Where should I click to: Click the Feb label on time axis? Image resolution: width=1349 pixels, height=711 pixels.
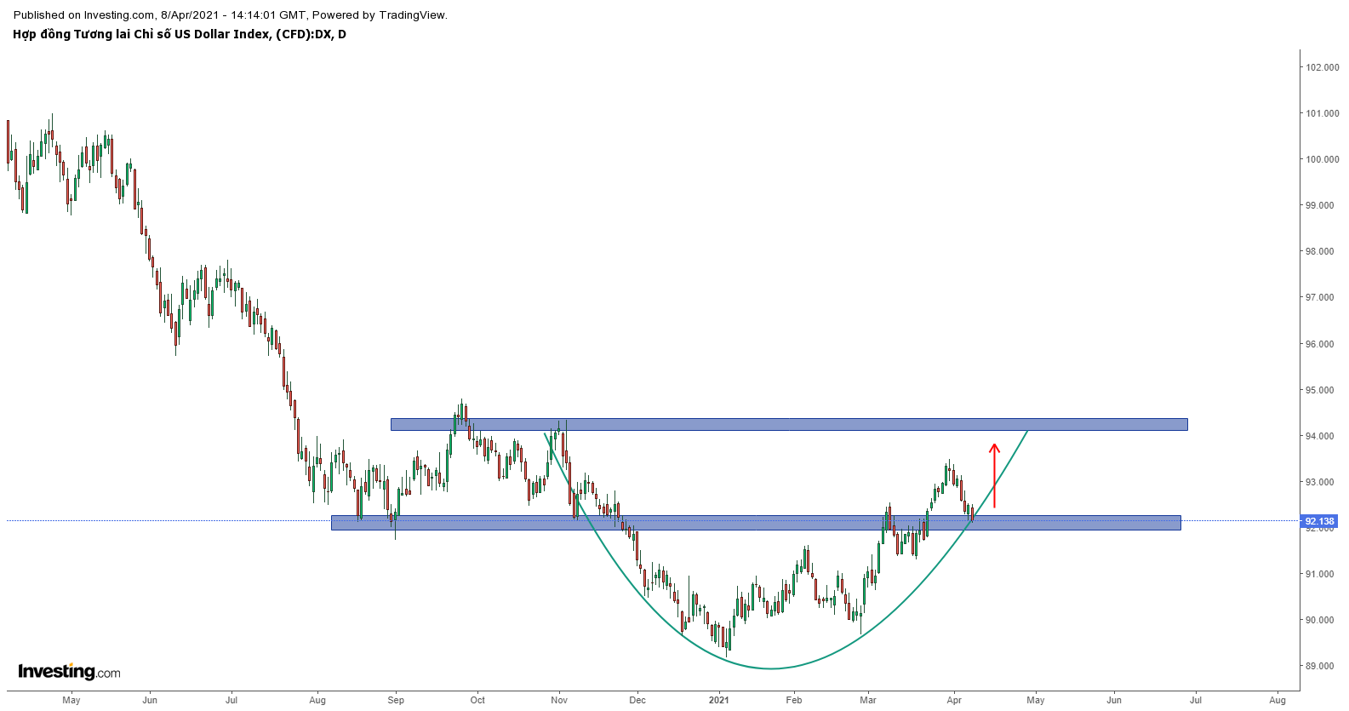point(794,700)
